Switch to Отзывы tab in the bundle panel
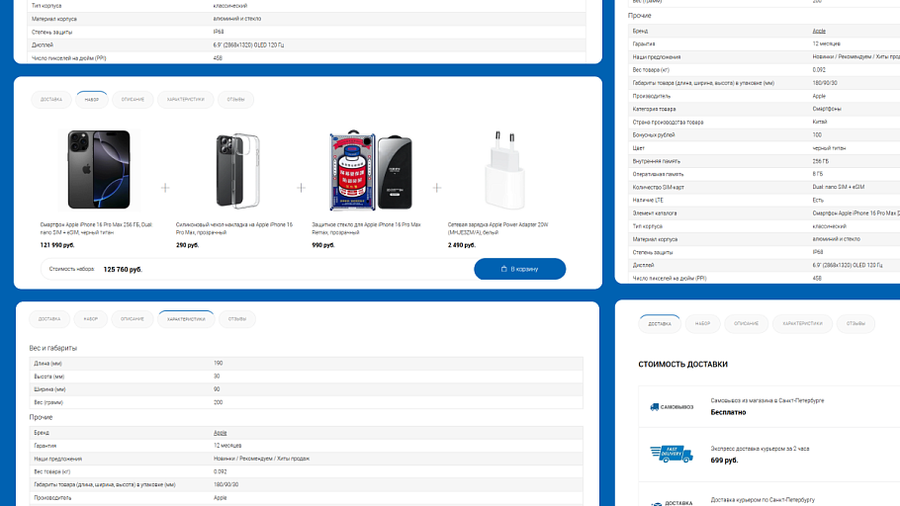The image size is (900, 506). [x=236, y=99]
